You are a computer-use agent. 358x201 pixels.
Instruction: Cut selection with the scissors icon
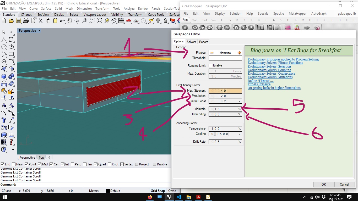coord(41,21)
